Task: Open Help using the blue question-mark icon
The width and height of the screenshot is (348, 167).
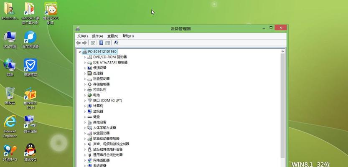Action: coord(101,43)
